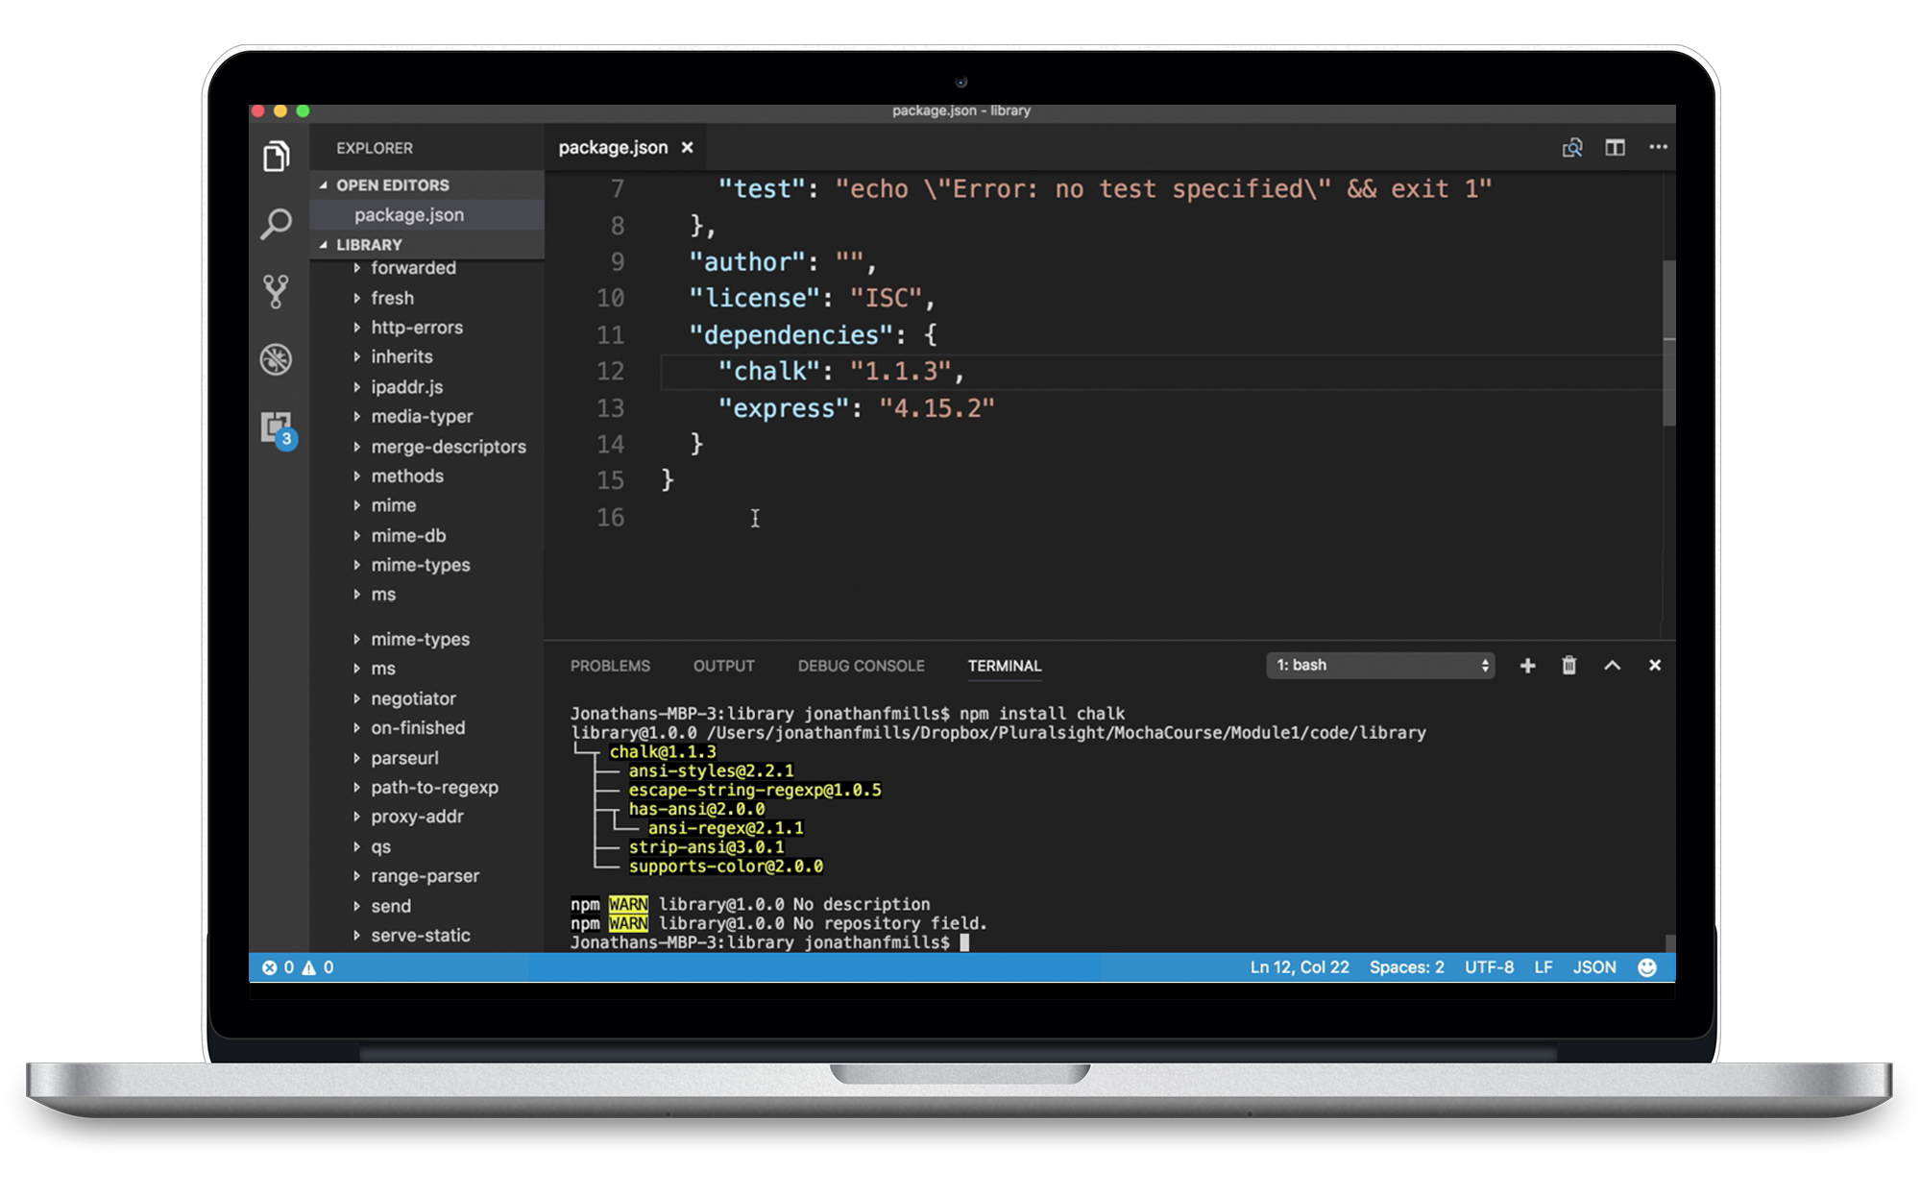Click the JSON language mode in status bar
Viewport: 1921px width, 1197px height.
[1593, 967]
